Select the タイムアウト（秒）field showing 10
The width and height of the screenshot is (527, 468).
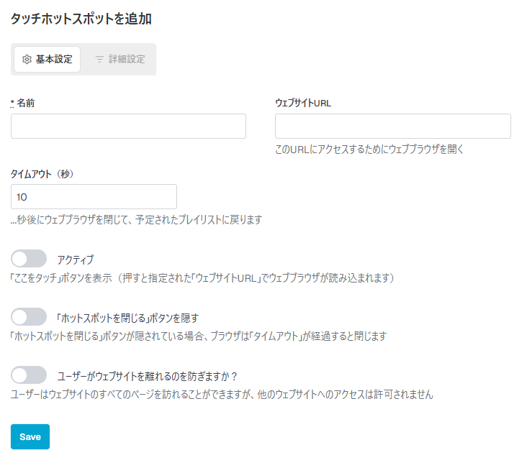[x=94, y=197]
